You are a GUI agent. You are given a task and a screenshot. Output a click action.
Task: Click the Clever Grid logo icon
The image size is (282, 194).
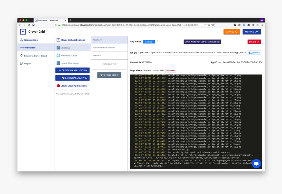pos(23,32)
